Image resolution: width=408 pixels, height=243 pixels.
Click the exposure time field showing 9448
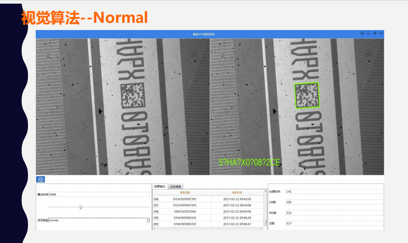tap(98, 195)
